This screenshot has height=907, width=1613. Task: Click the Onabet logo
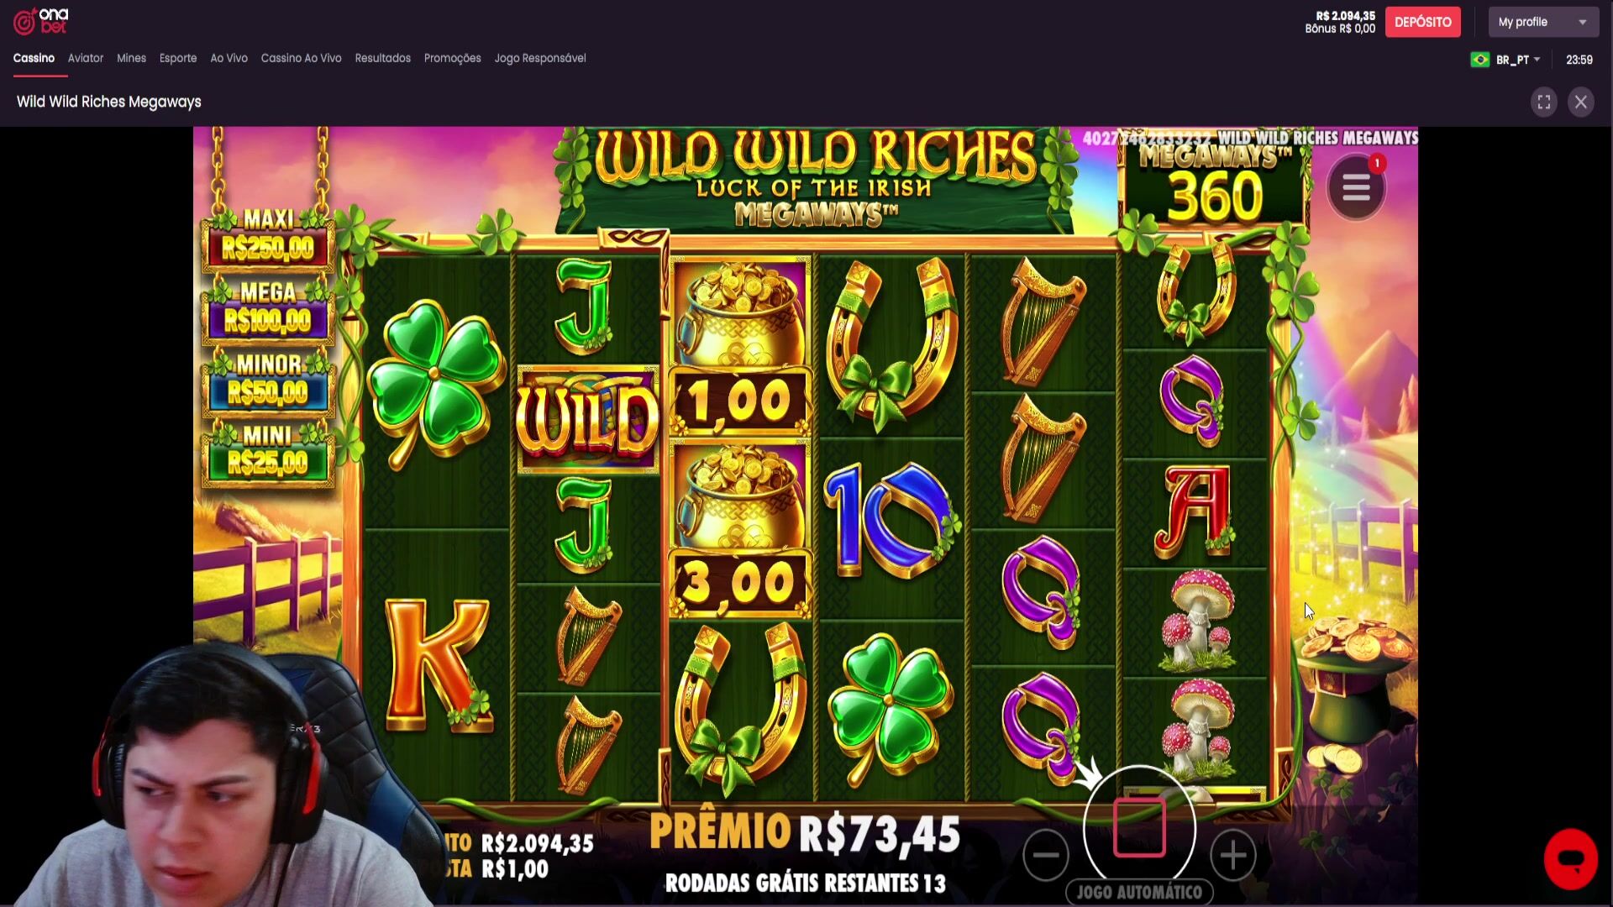[40, 21]
